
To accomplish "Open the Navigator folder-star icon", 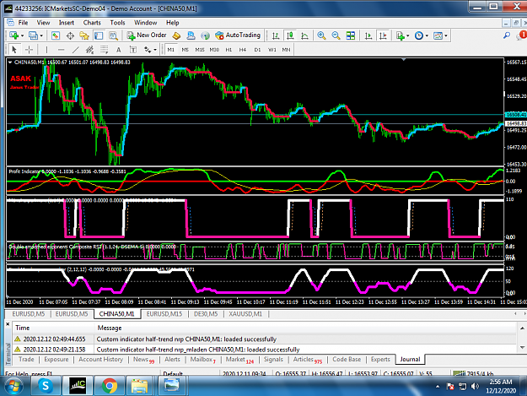I will pyautogui.click(x=84, y=35).
